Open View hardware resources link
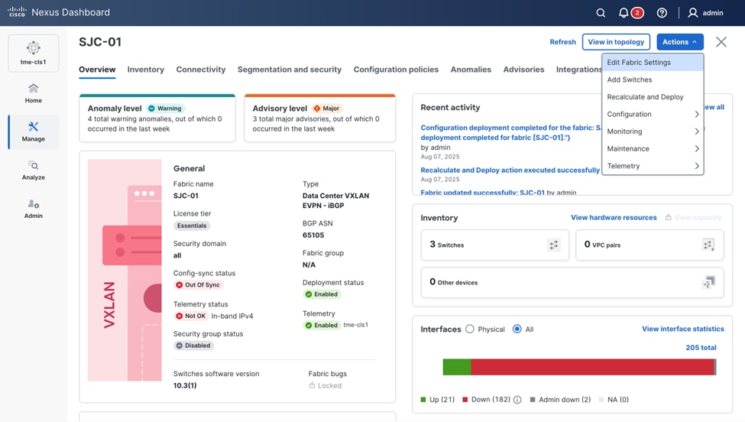 point(614,217)
